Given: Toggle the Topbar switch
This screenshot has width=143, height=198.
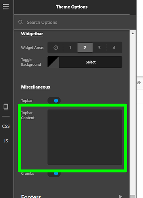Looking at the screenshot, I should coord(54,101).
